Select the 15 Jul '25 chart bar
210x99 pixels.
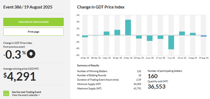(x=182, y=33)
